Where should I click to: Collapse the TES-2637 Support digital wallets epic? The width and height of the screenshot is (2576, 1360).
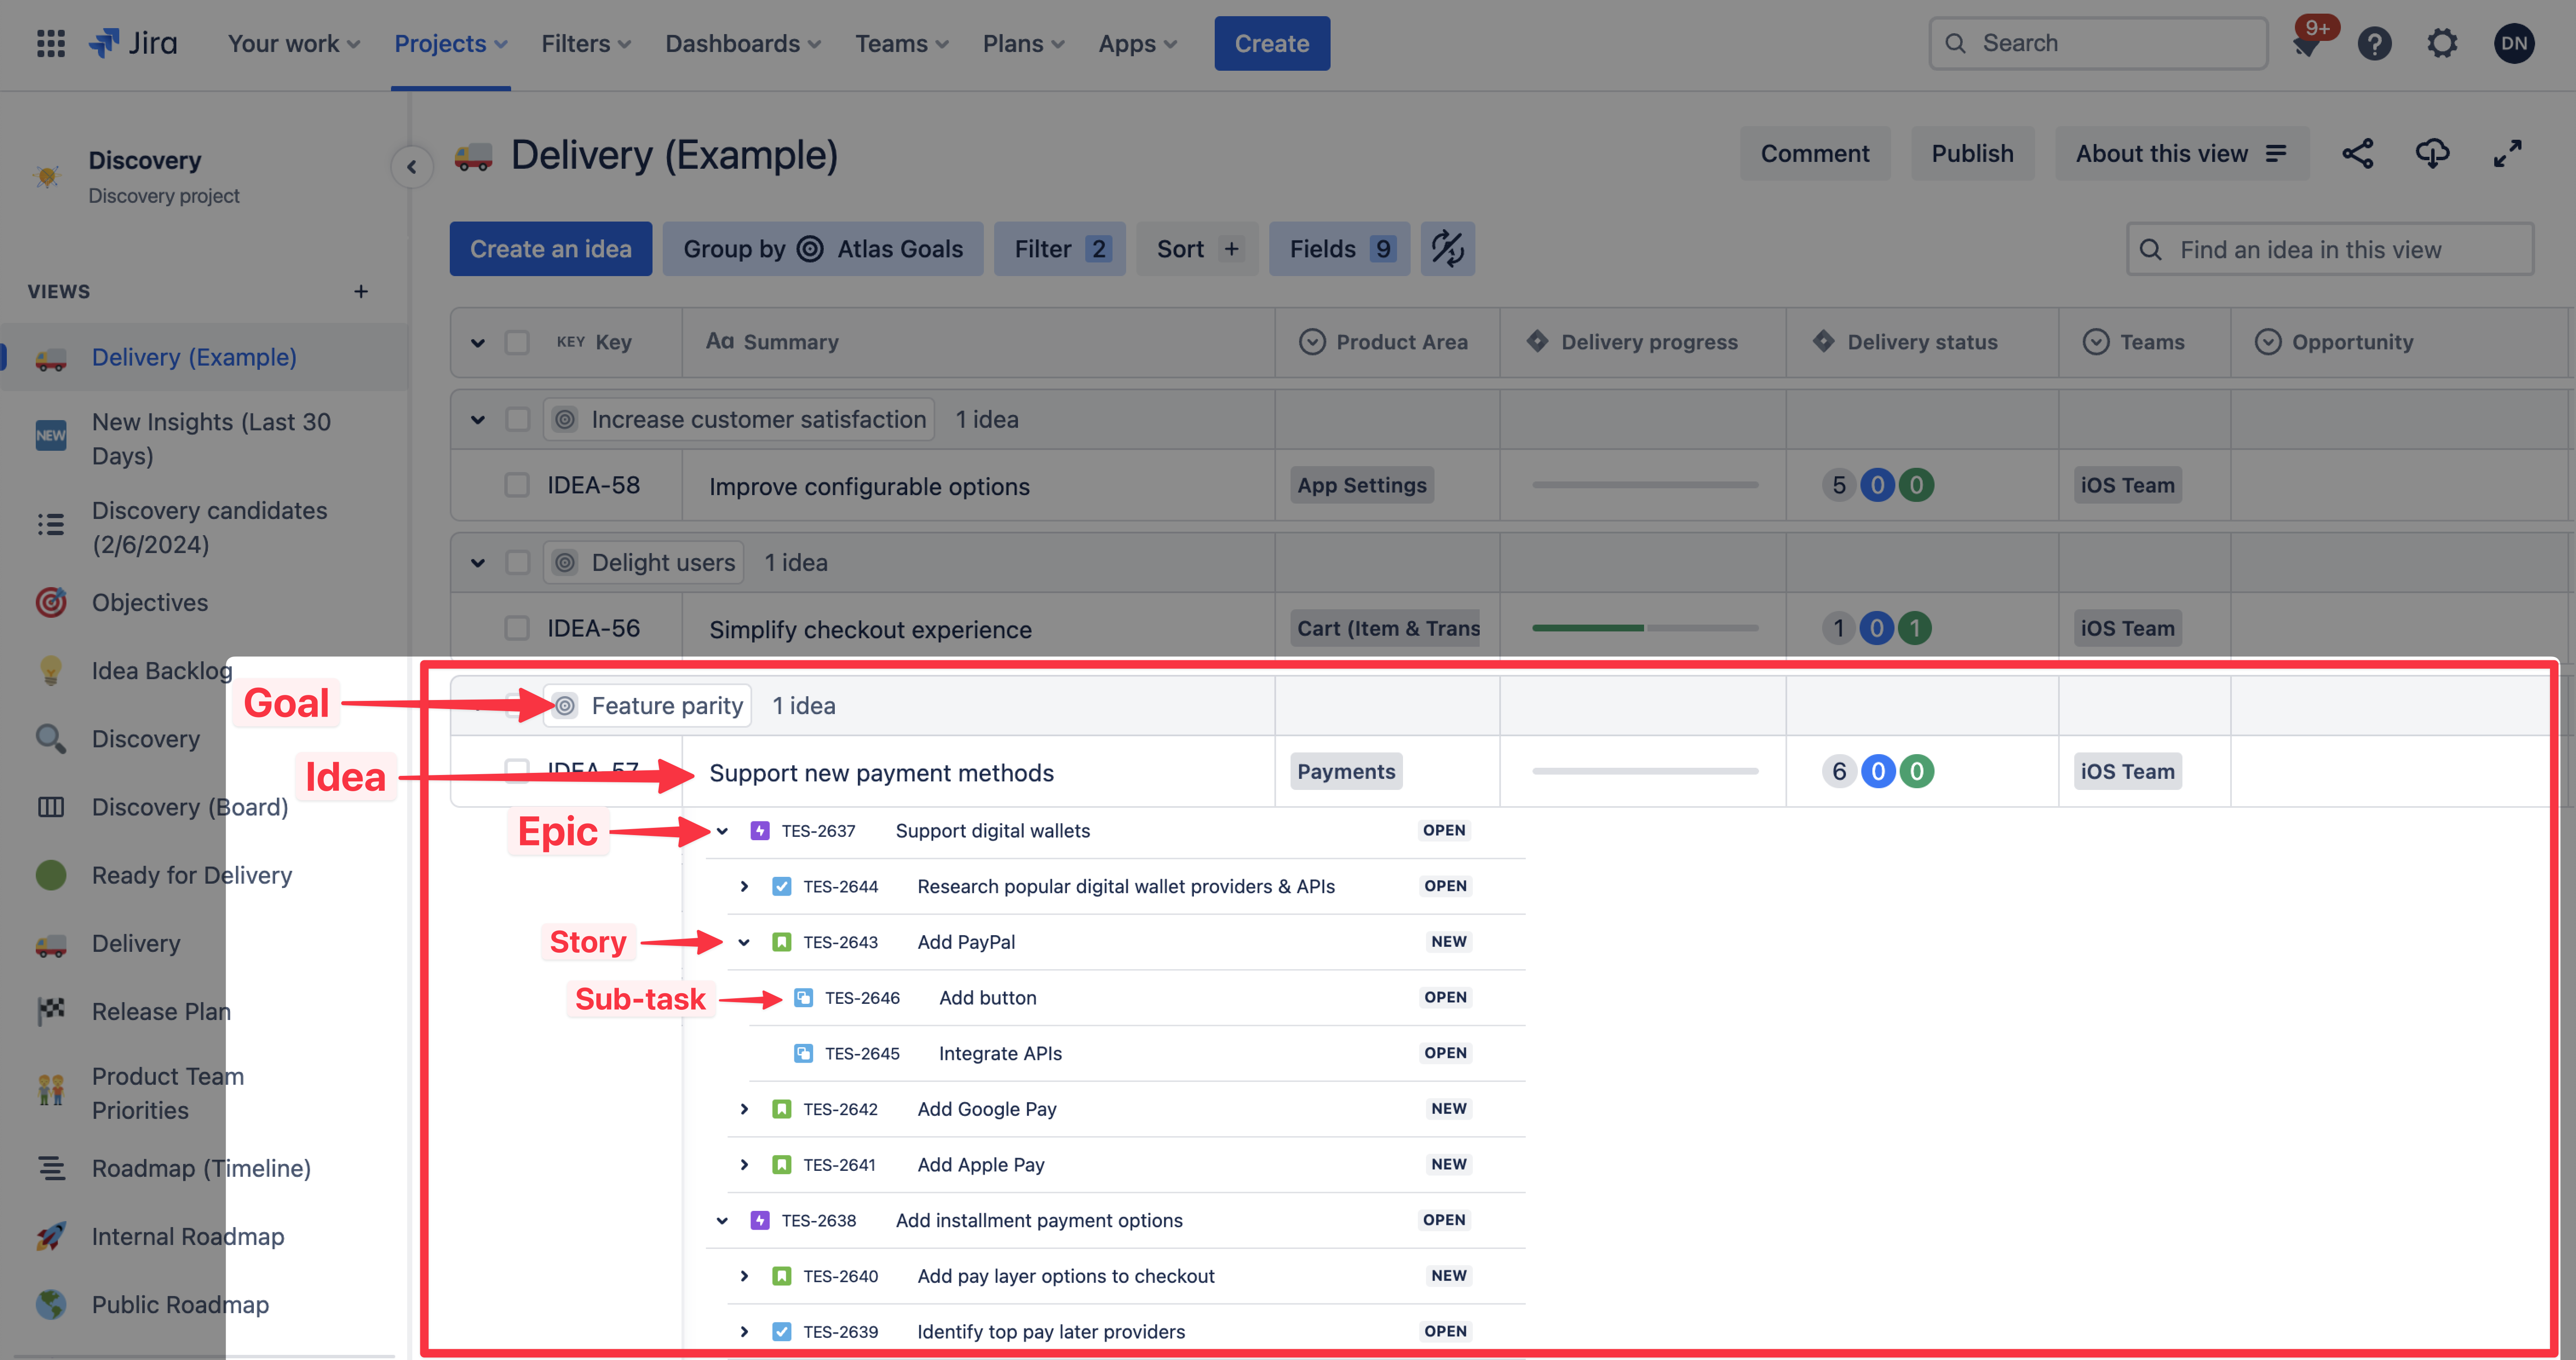click(x=722, y=831)
